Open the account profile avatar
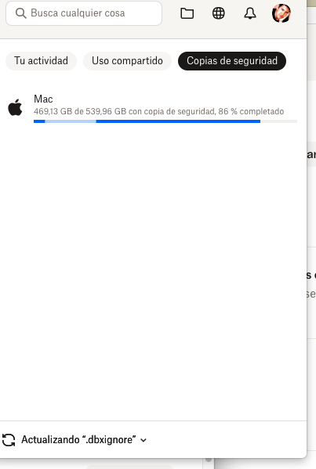The width and height of the screenshot is (316, 469). [281, 13]
